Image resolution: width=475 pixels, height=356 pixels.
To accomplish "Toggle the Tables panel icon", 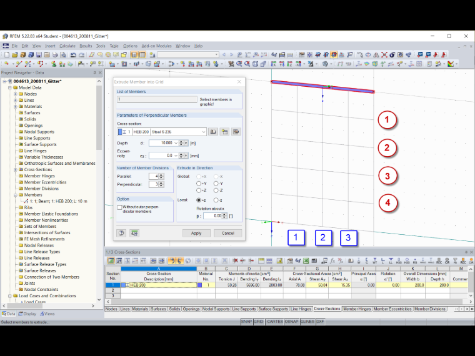I will pos(142,55).
